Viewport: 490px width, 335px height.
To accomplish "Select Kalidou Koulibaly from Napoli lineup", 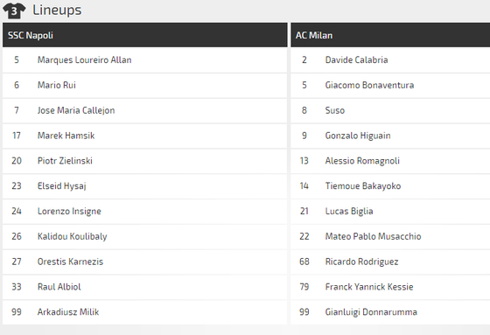I will 72,236.
